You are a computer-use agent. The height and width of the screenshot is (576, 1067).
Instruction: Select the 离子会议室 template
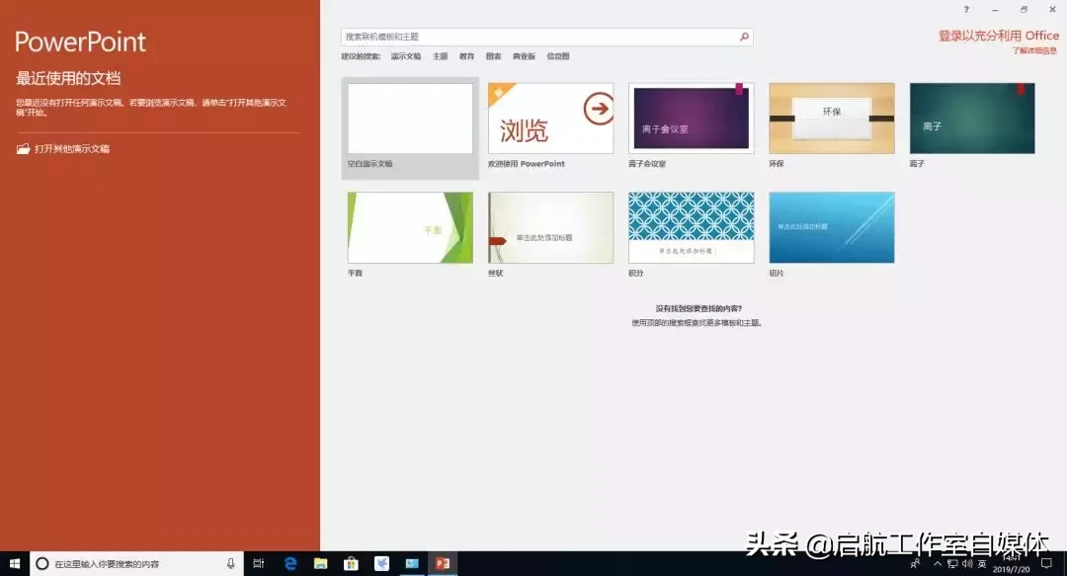click(x=690, y=118)
